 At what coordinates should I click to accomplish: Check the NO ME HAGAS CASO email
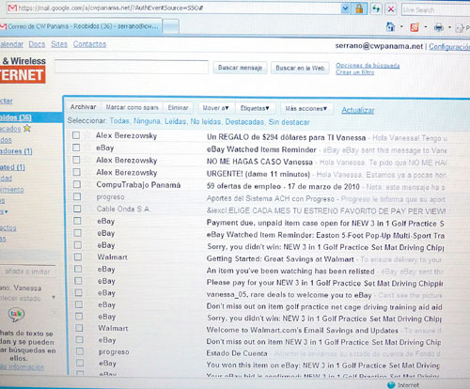tap(76, 160)
